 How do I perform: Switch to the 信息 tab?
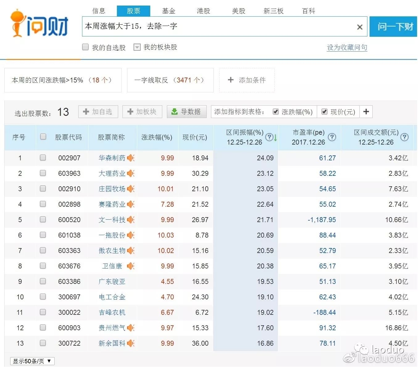pyautogui.click(x=99, y=11)
